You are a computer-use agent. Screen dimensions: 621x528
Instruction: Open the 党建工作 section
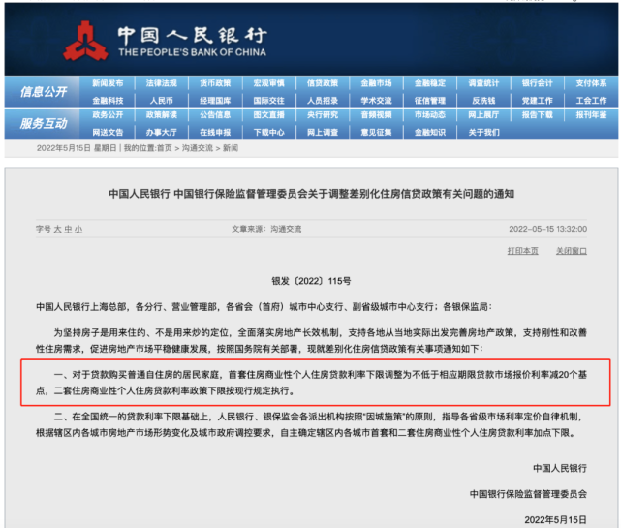(x=538, y=101)
